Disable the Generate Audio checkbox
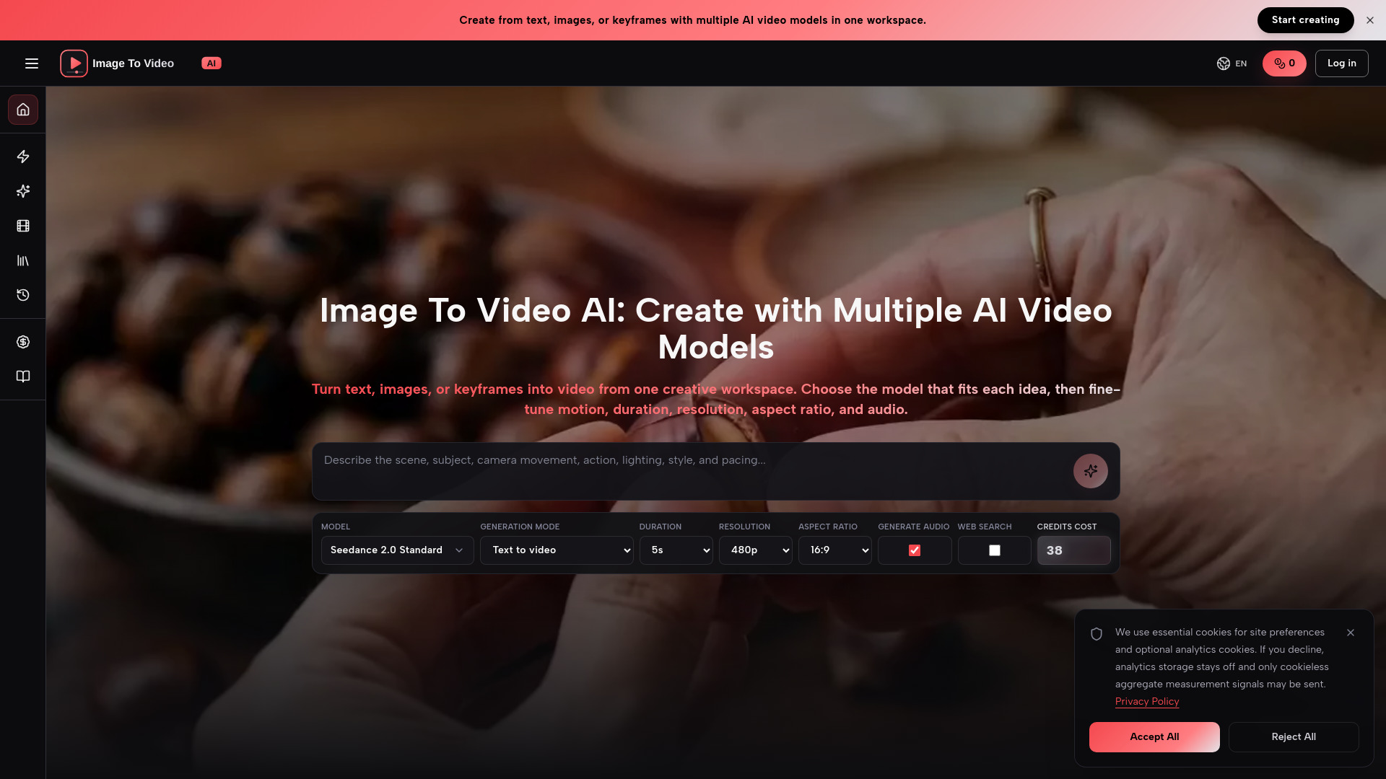This screenshot has width=1386, height=779. click(x=914, y=550)
